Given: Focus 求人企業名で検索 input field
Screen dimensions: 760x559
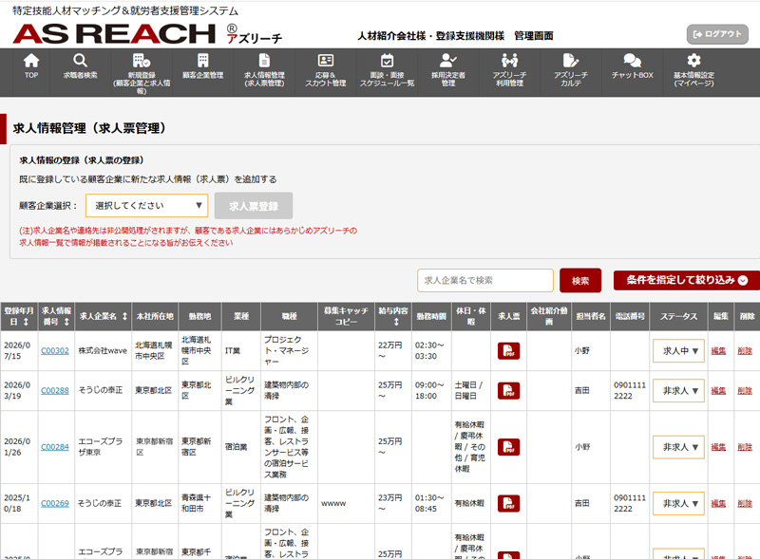Looking at the screenshot, I should (x=485, y=281).
